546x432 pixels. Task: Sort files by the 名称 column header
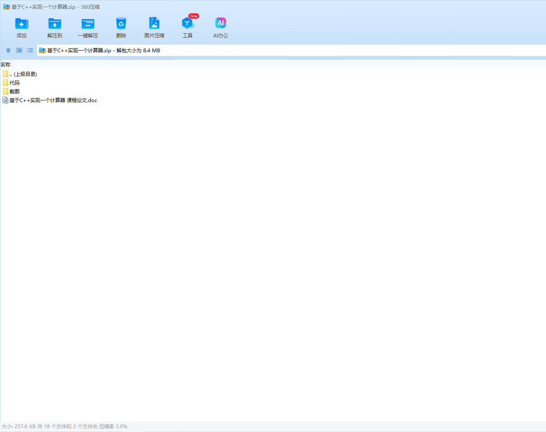click(5, 64)
